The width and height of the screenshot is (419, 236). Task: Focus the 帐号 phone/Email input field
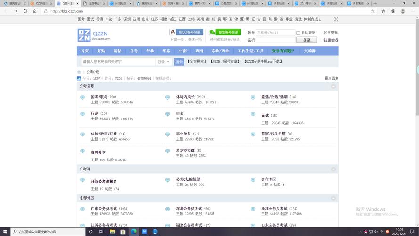276,33
